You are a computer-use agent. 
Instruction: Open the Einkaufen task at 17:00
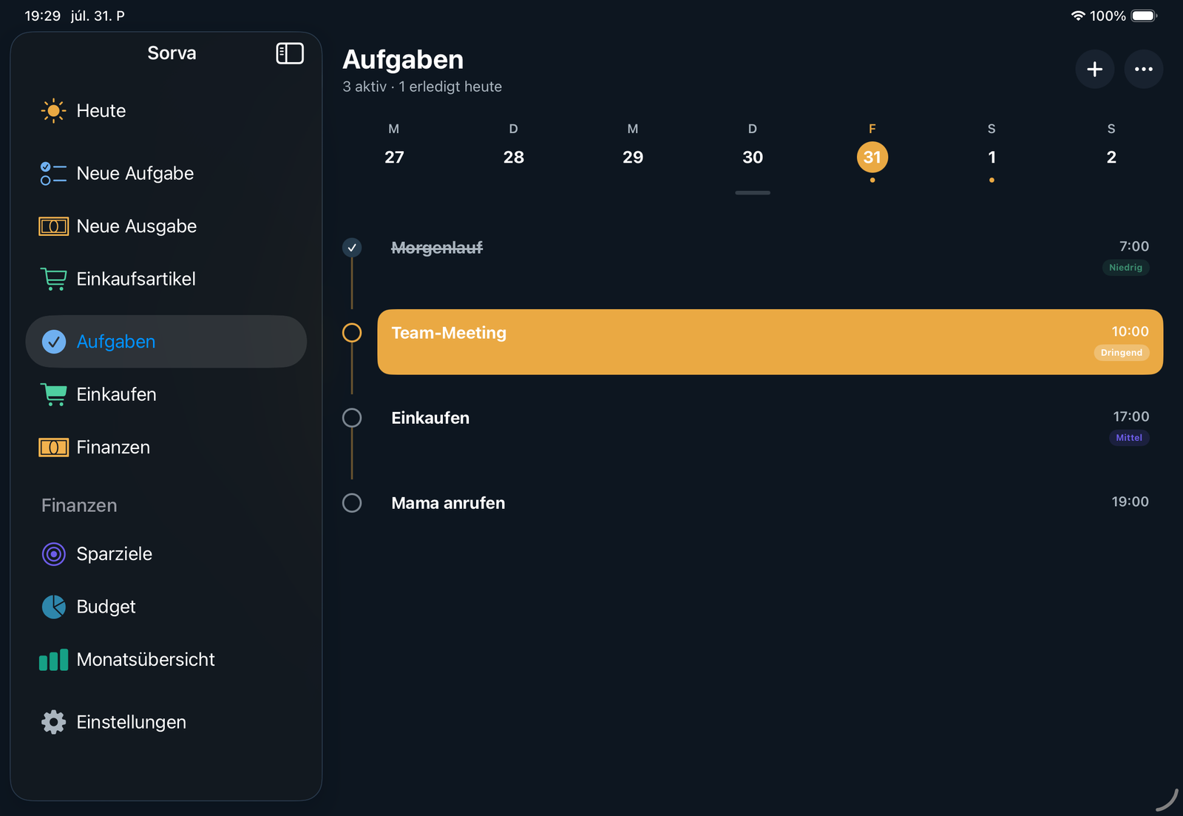pos(770,427)
